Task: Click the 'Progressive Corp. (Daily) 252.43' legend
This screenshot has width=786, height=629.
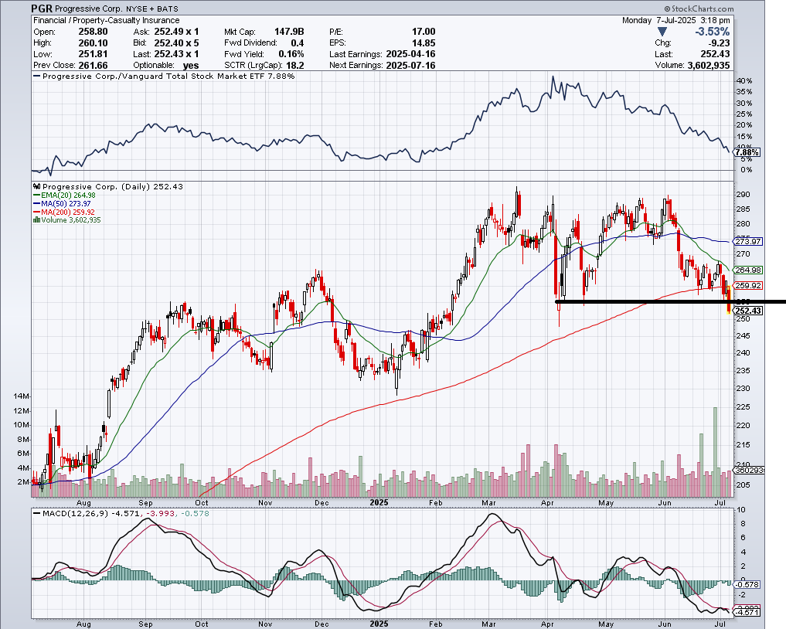Action: click(x=108, y=186)
